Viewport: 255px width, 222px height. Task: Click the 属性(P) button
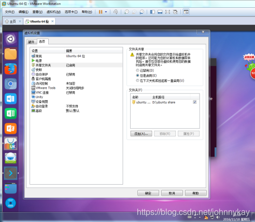click(189, 134)
